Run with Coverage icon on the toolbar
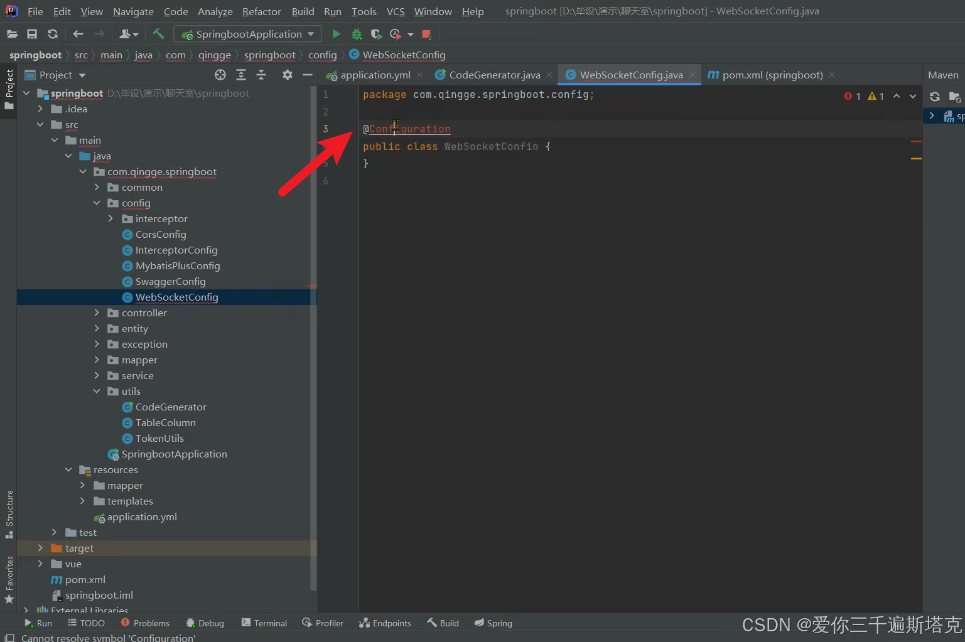This screenshot has width=965, height=642. pyautogui.click(x=375, y=34)
